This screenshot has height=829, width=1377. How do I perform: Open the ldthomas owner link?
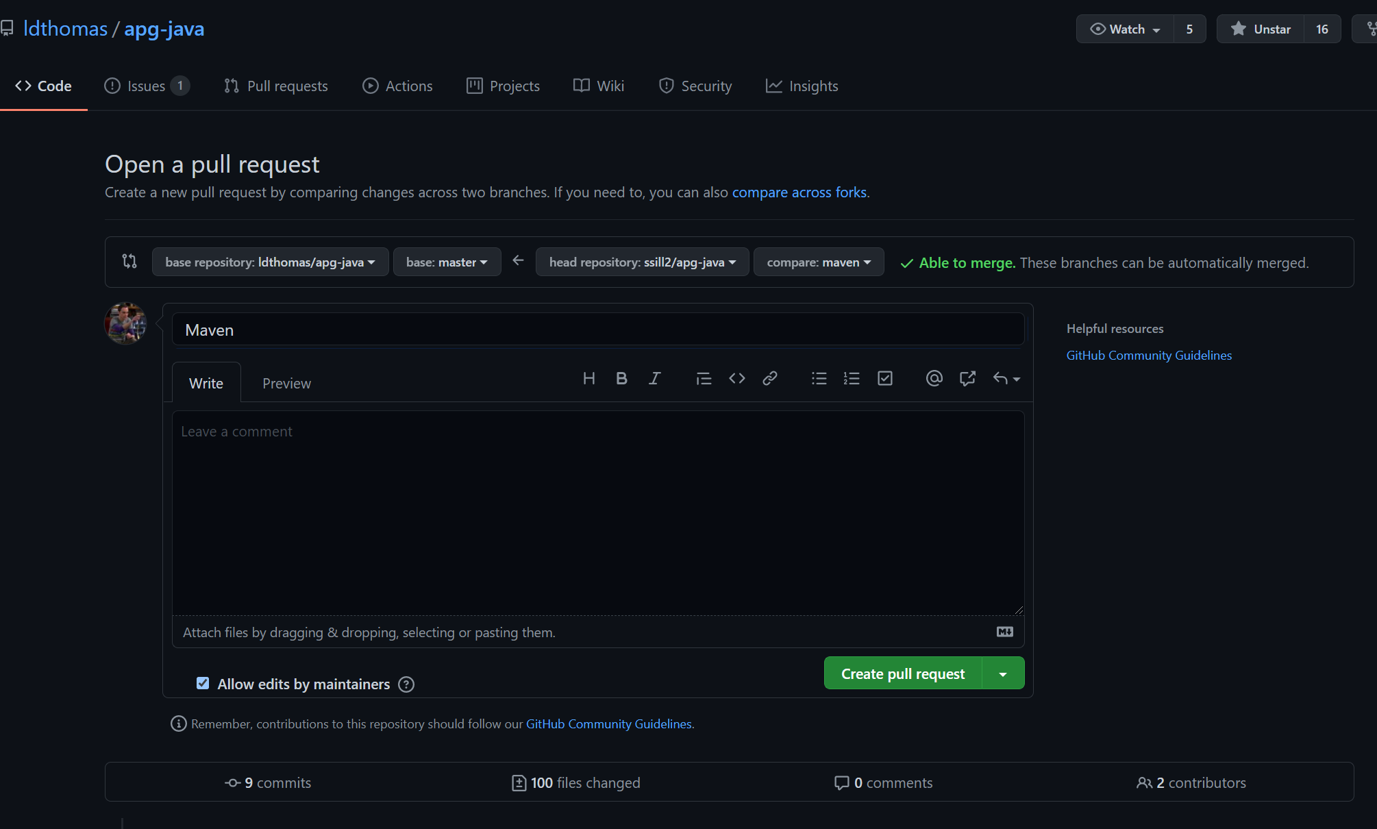[65, 29]
